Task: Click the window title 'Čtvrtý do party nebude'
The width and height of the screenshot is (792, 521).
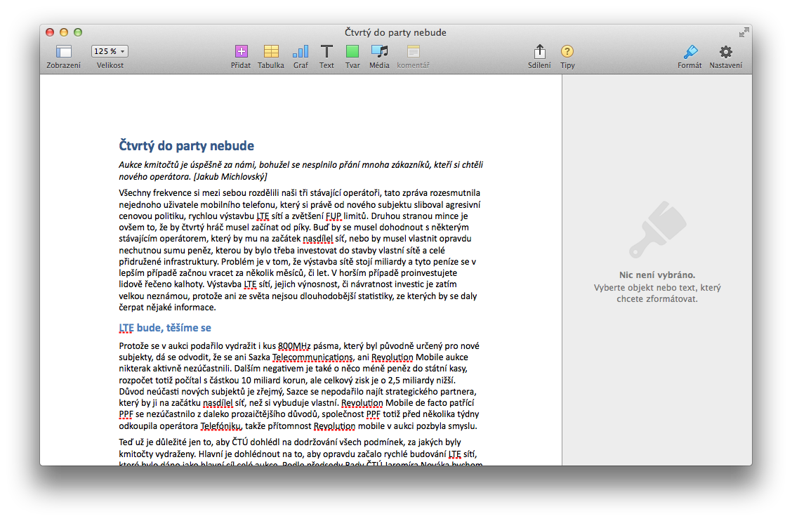Action: coord(395,32)
